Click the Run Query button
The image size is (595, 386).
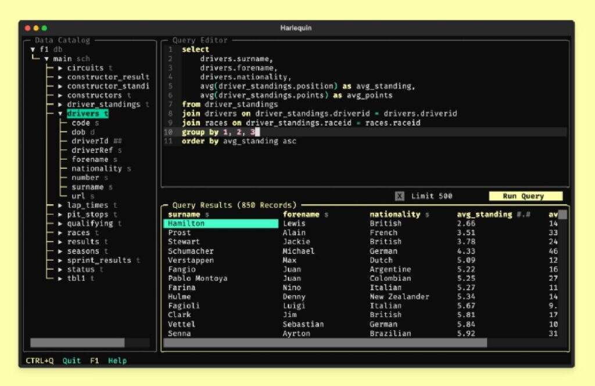click(525, 196)
